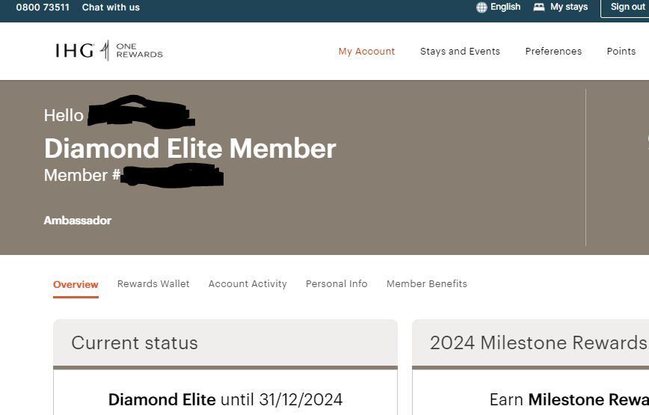This screenshot has height=415, width=649.
Task: View the Member Benefits tab
Action: pyautogui.click(x=427, y=284)
